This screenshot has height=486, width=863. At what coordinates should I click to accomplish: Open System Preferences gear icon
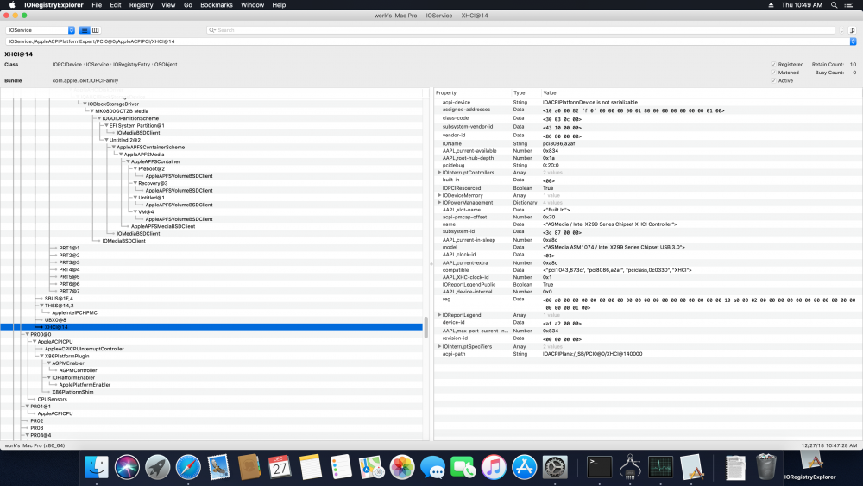coord(555,468)
